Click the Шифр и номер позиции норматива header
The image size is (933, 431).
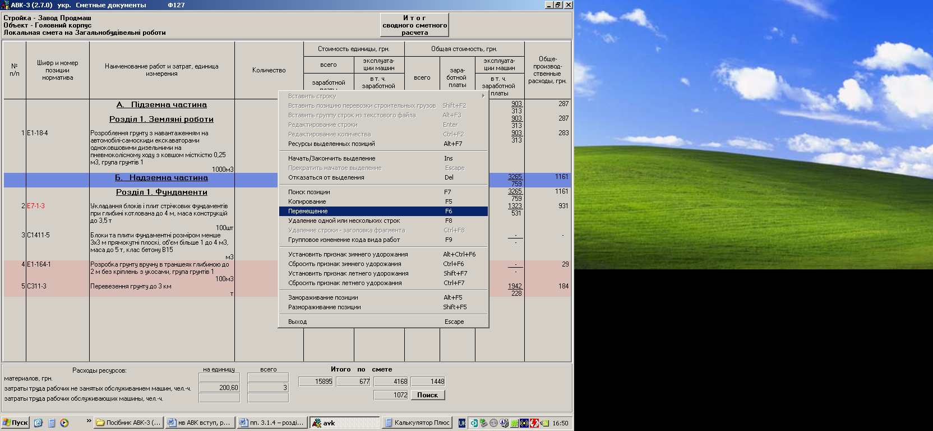(58, 70)
